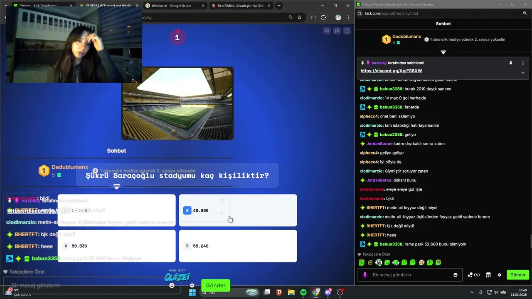The image size is (532, 299).
Task: Open the Windows Start menu
Action: pyautogui.click(x=192, y=292)
